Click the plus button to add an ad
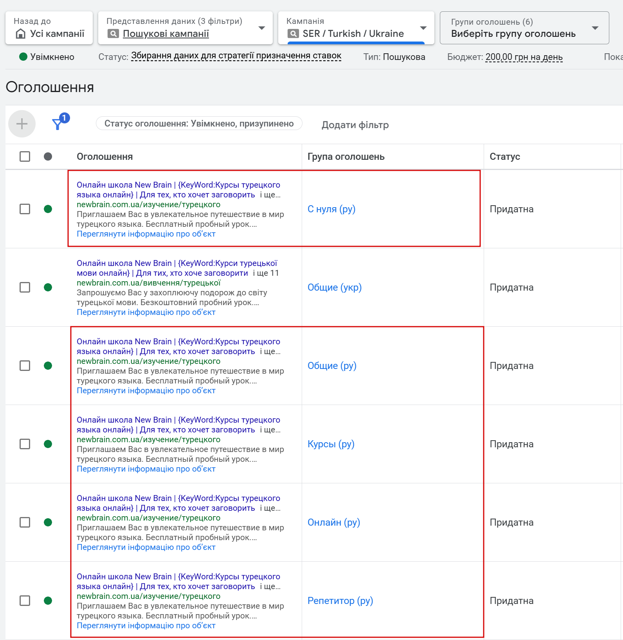The width and height of the screenshot is (623, 640). pyautogui.click(x=22, y=124)
